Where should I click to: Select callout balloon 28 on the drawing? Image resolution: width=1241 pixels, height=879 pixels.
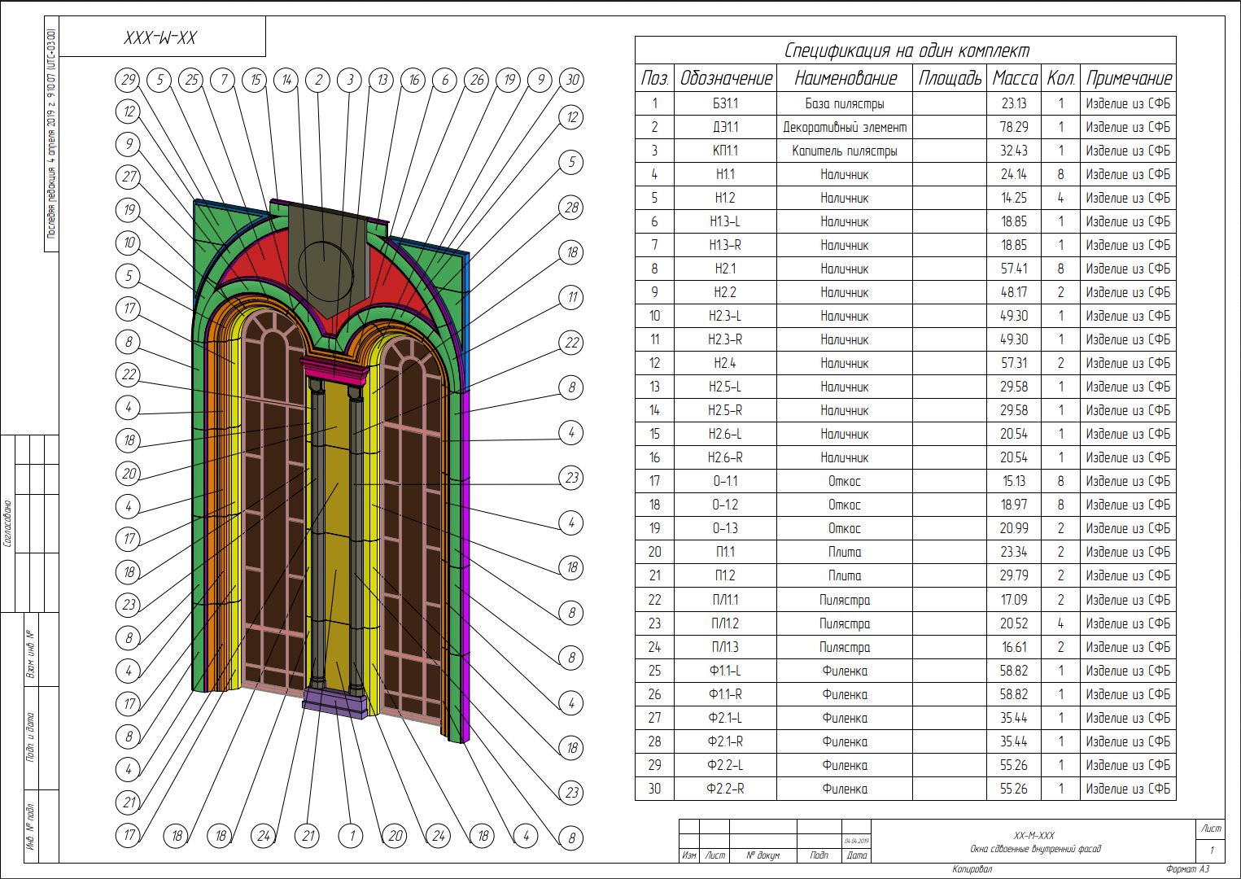click(572, 208)
